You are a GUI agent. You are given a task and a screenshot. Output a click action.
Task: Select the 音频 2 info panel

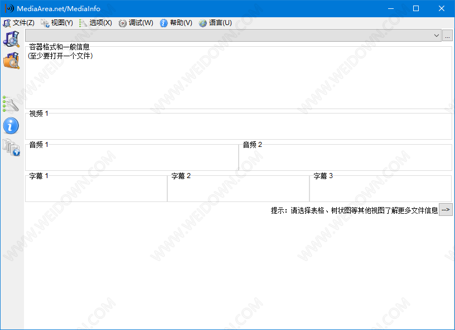tap(345, 158)
